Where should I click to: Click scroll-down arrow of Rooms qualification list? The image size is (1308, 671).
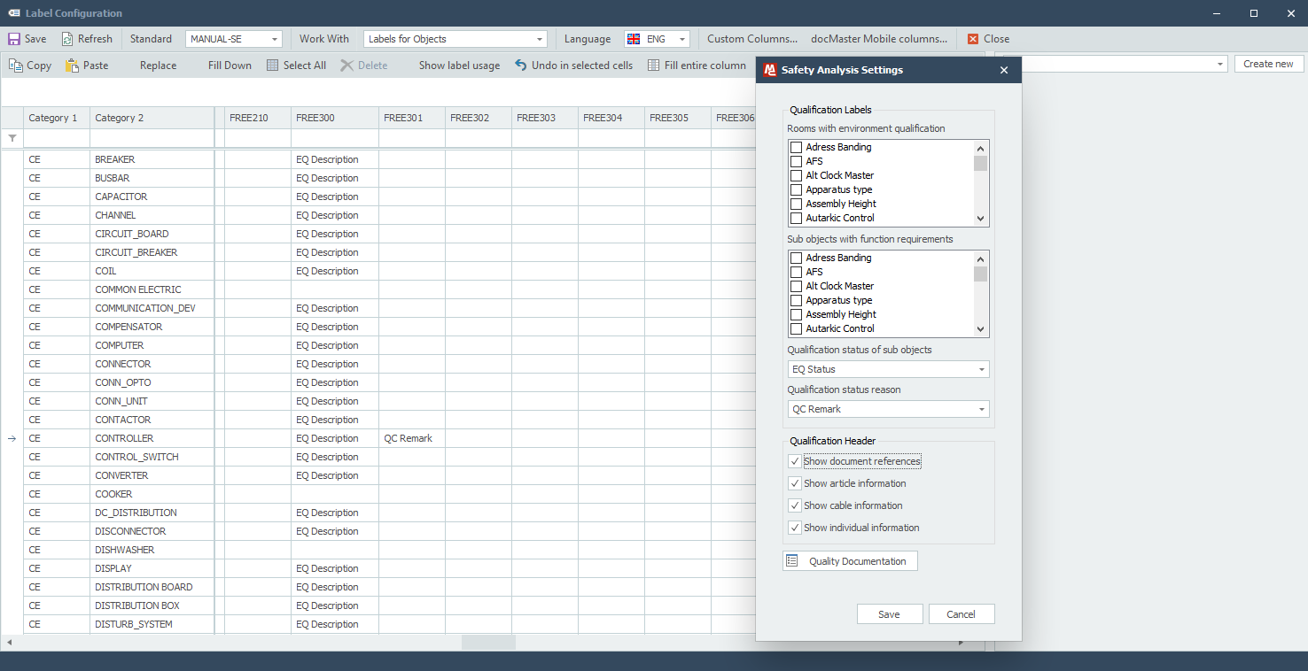click(980, 219)
